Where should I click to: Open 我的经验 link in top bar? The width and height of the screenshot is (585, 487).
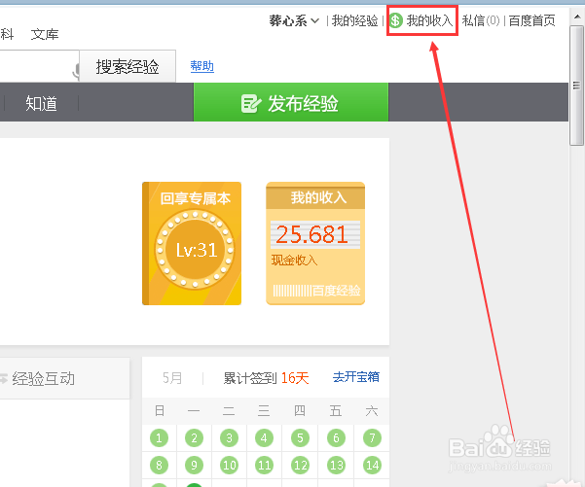(355, 20)
